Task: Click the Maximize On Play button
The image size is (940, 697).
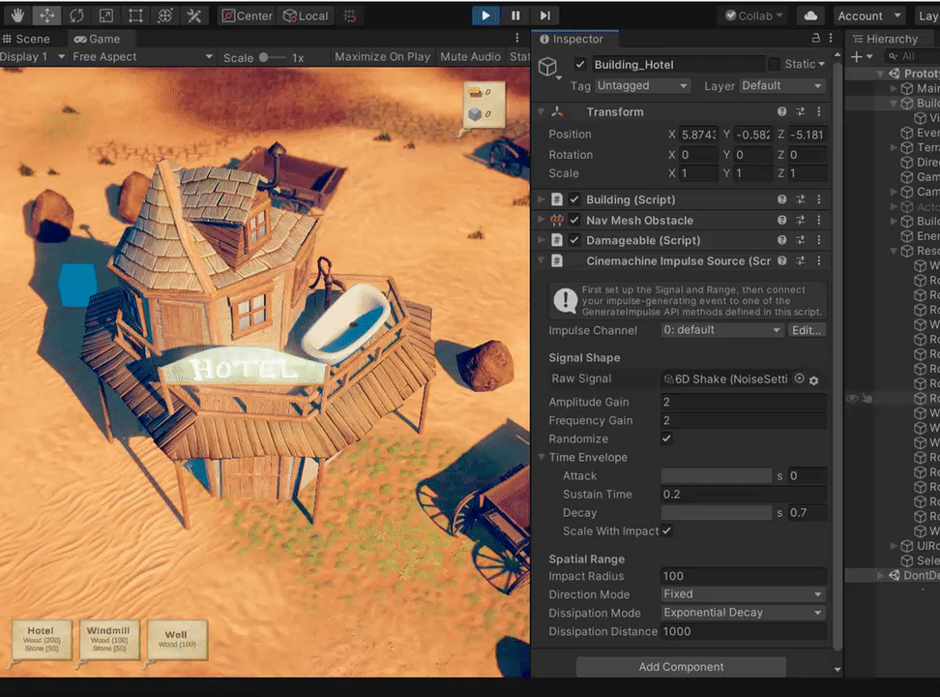Action: [x=382, y=57]
